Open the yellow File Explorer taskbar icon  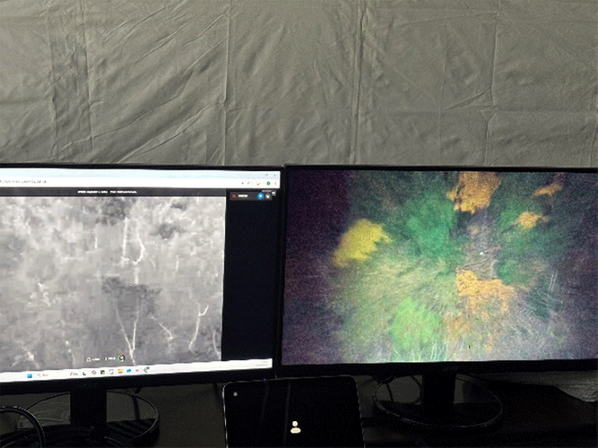[x=120, y=371]
